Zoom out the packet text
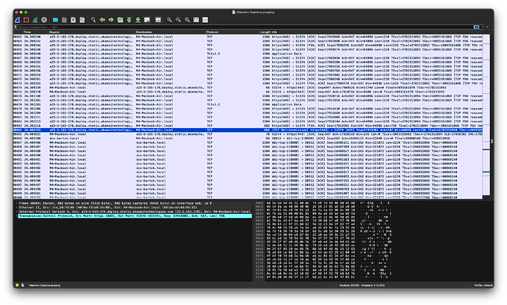The width and height of the screenshot is (507, 305). [x=178, y=20]
